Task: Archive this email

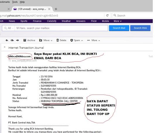Action: (29, 40)
